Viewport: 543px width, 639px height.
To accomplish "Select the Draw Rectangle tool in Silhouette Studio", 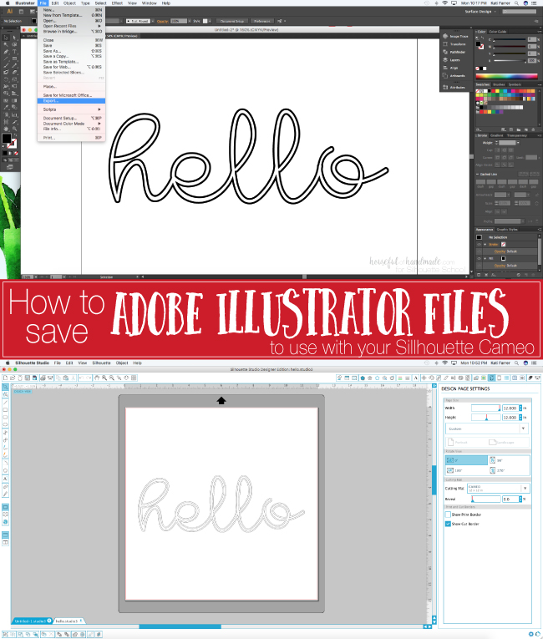I will [x=5, y=410].
